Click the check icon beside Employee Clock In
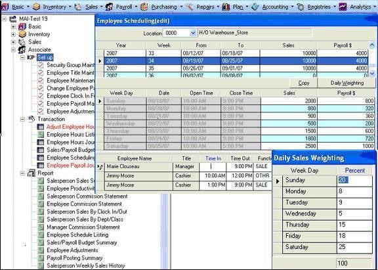Screen dimensions: 378x270 click(41, 96)
